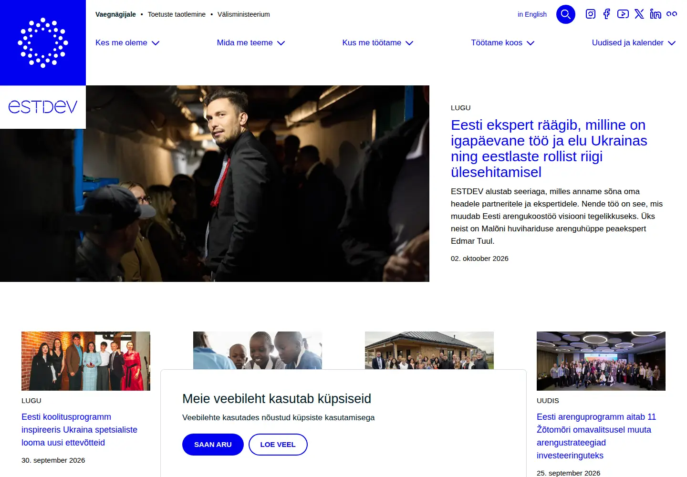Visit the Facebook page via its icon
This screenshot has height=477, width=687.
coord(606,14)
